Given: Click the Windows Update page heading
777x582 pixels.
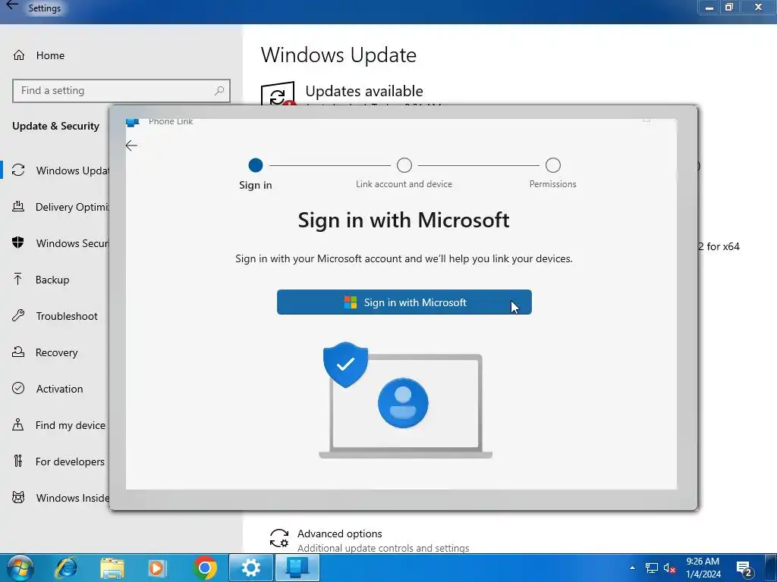Looking at the screenshot, I should point(338,55).
